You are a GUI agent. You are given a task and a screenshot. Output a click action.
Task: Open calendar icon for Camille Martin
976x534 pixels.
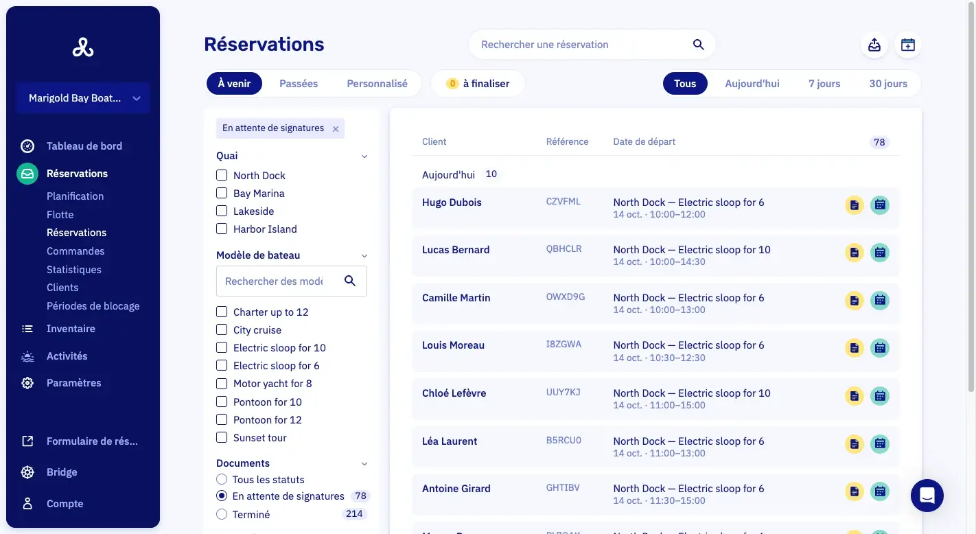click(x=880, y=301)
